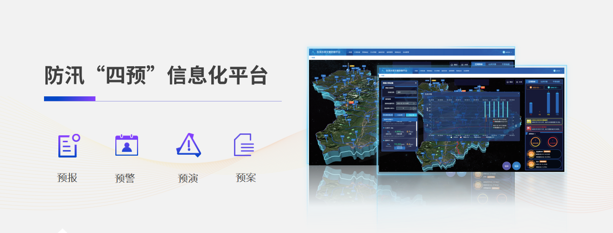Close the forecast calculation settings panel

(x=416, y=83)
